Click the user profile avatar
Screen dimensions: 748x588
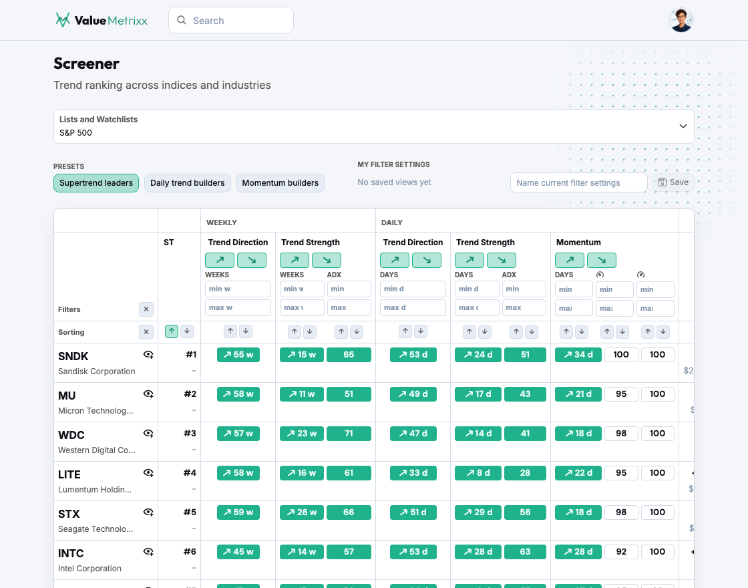681,20
